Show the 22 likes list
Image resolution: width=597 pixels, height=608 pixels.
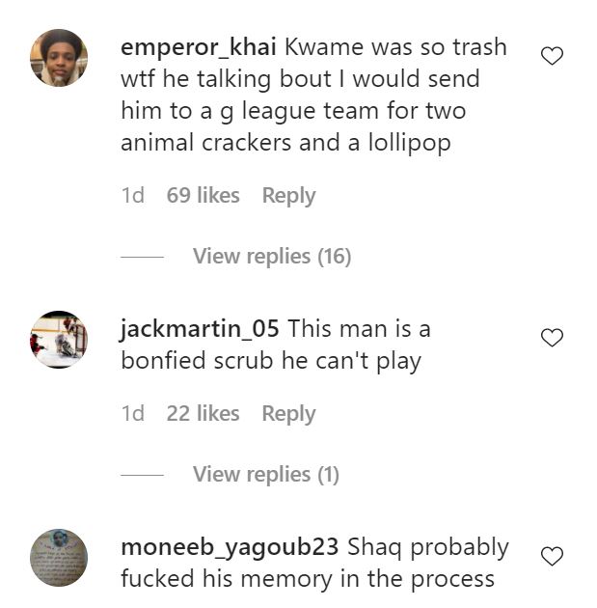[x=203, y=413]
